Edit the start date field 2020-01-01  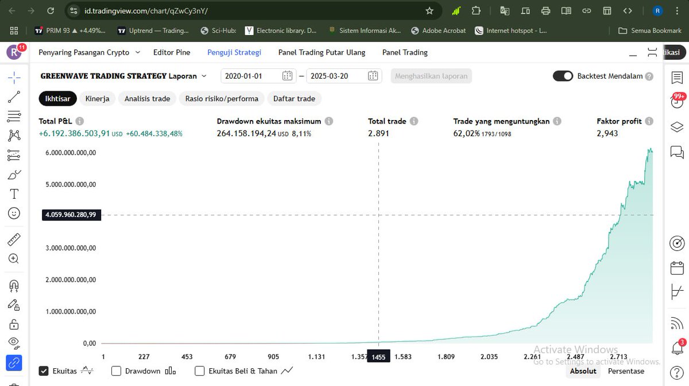259,76
